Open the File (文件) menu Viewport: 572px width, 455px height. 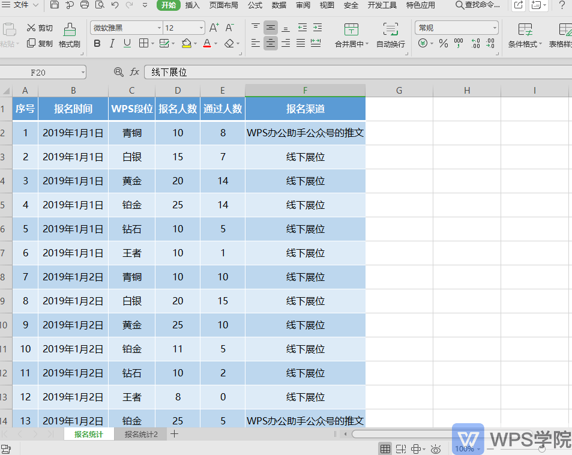(20, 5)
